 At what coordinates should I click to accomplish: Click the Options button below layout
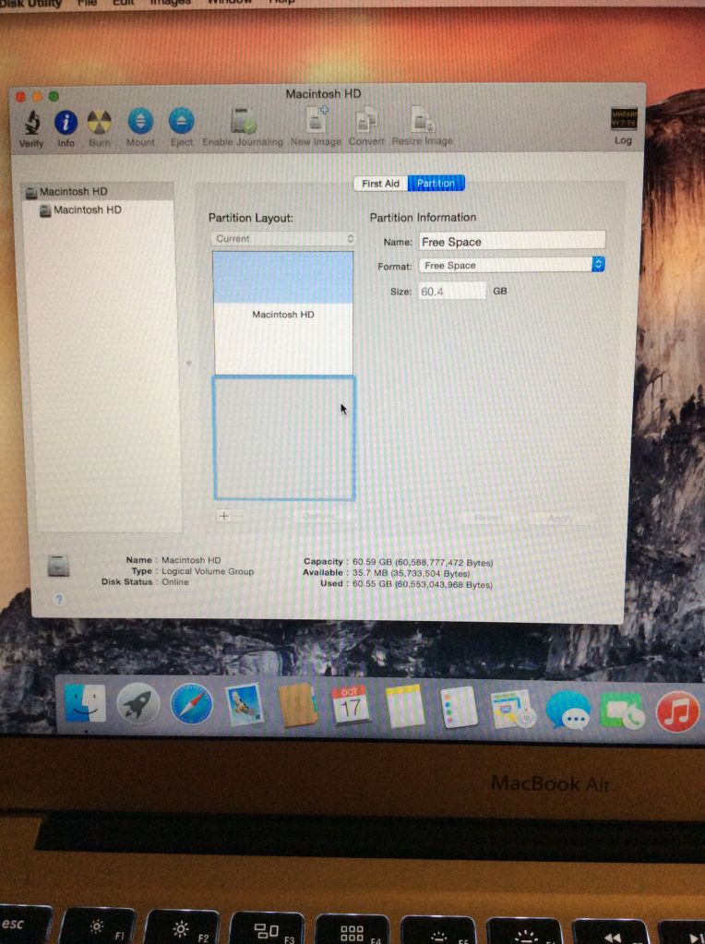pyautogui.click(x=319, y=517)
